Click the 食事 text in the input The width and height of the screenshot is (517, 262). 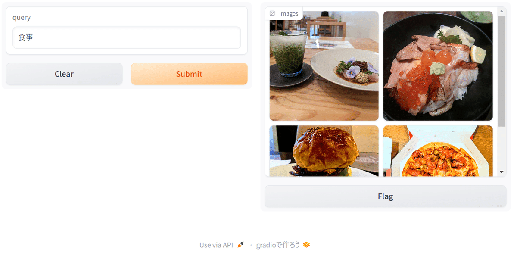click(26, 37)
